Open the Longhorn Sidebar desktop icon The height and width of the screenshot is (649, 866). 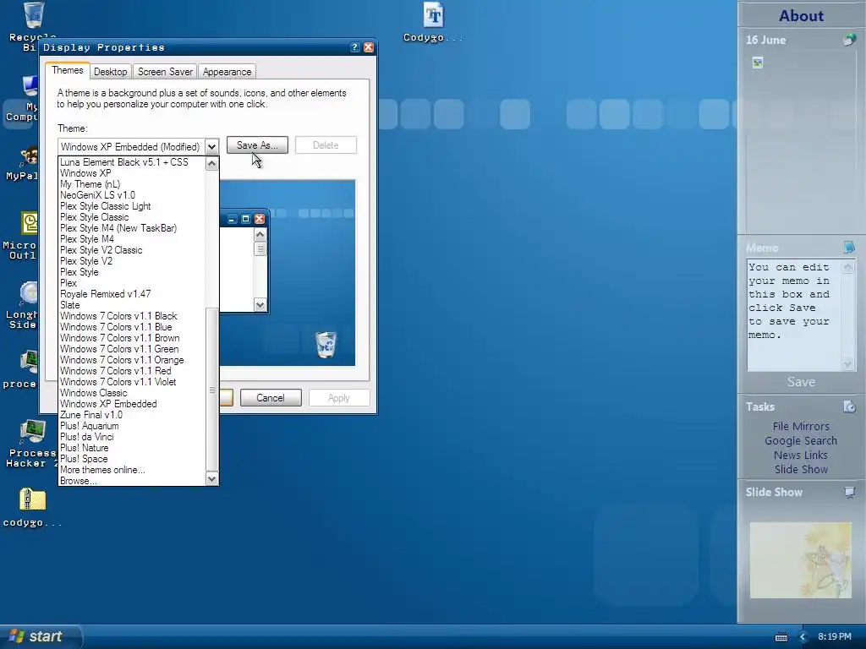30,292
